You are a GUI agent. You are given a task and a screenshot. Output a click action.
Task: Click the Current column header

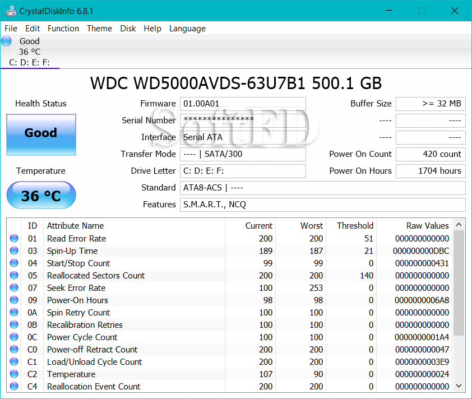(250, 226)
